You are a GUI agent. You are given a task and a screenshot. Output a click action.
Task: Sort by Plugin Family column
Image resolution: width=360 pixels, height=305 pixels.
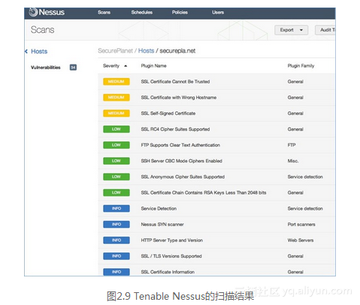(301, 66)
